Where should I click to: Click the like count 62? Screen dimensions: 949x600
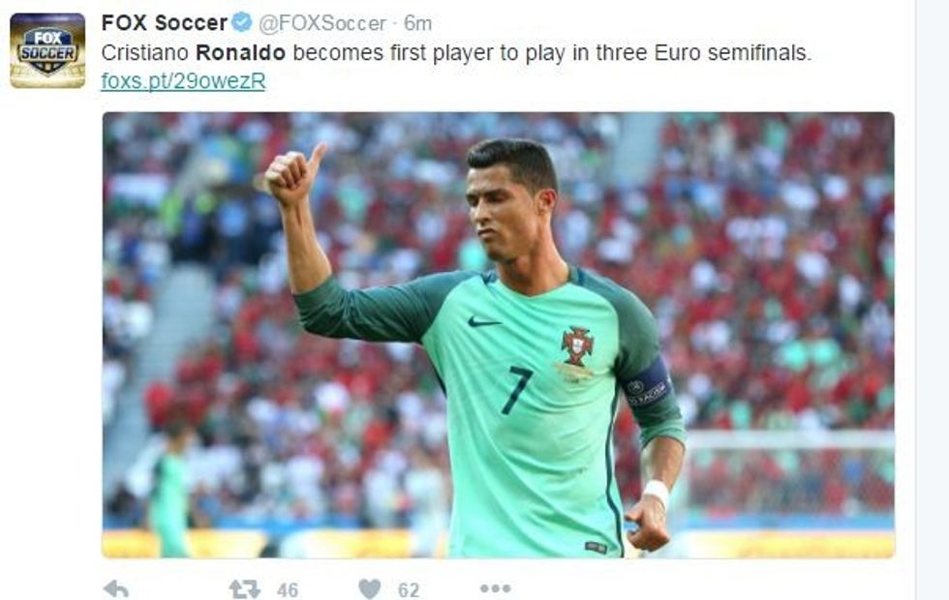[x=409, y=589]
